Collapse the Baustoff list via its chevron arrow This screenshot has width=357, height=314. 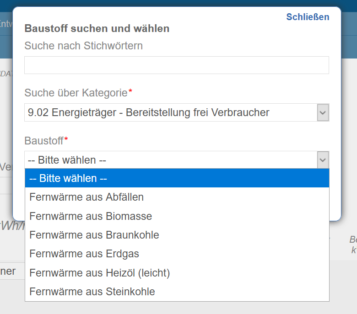[323, 160]
